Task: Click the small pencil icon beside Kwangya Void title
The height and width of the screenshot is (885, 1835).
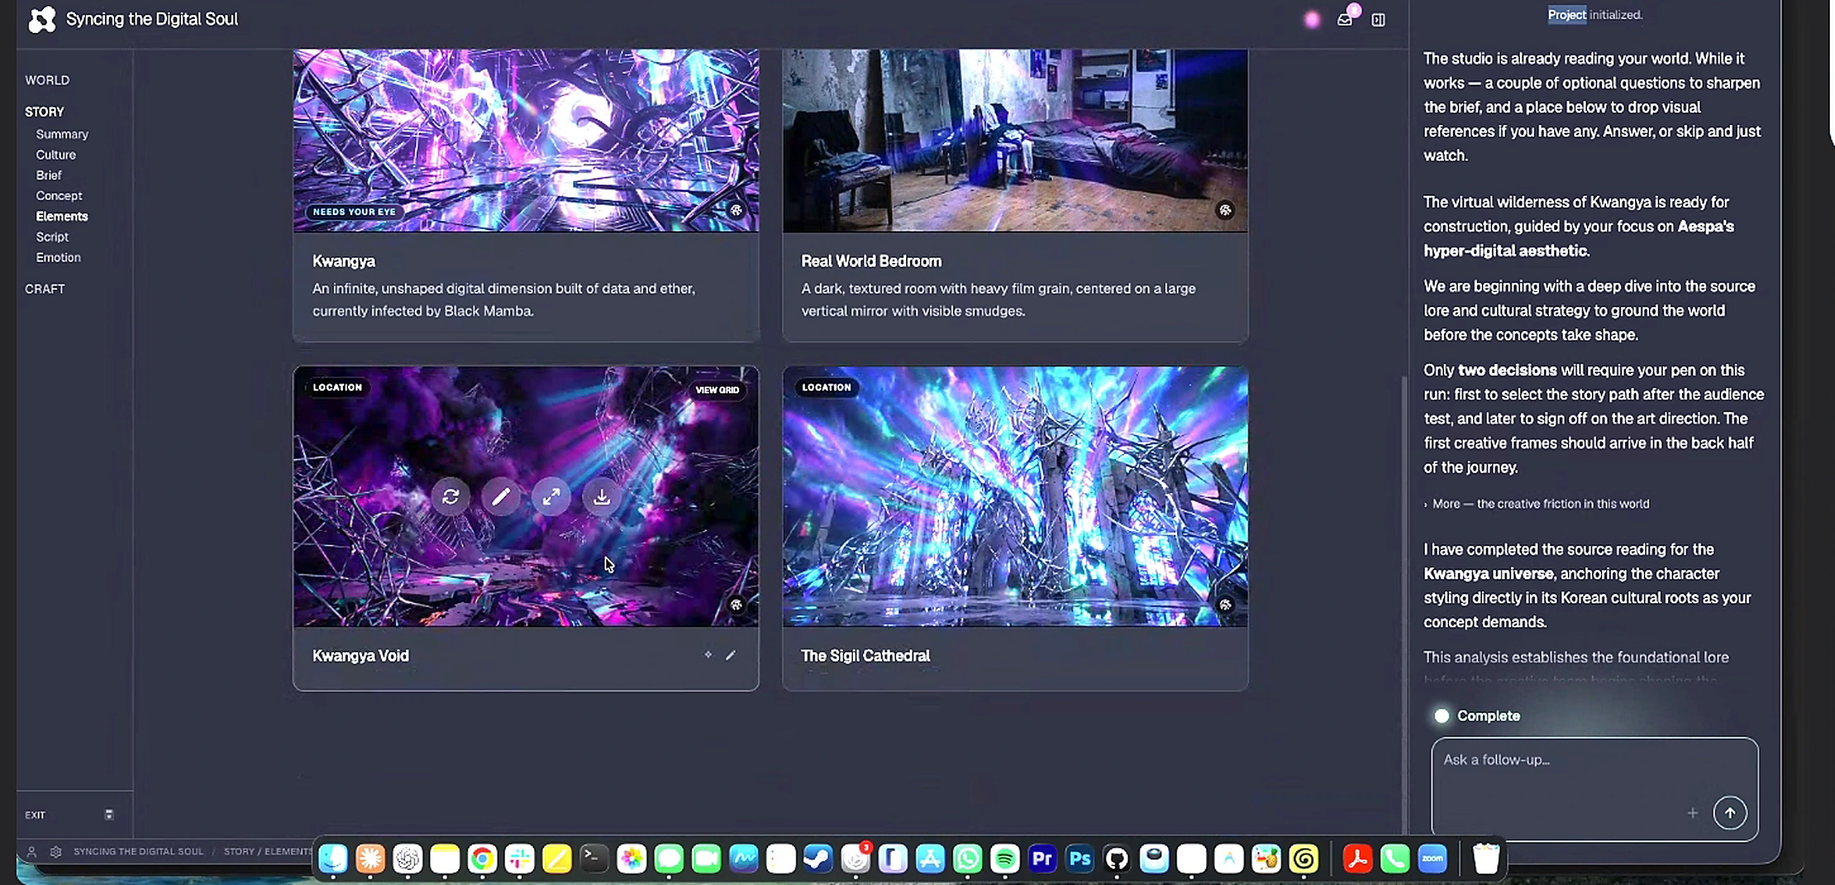Action: (730, 654)
